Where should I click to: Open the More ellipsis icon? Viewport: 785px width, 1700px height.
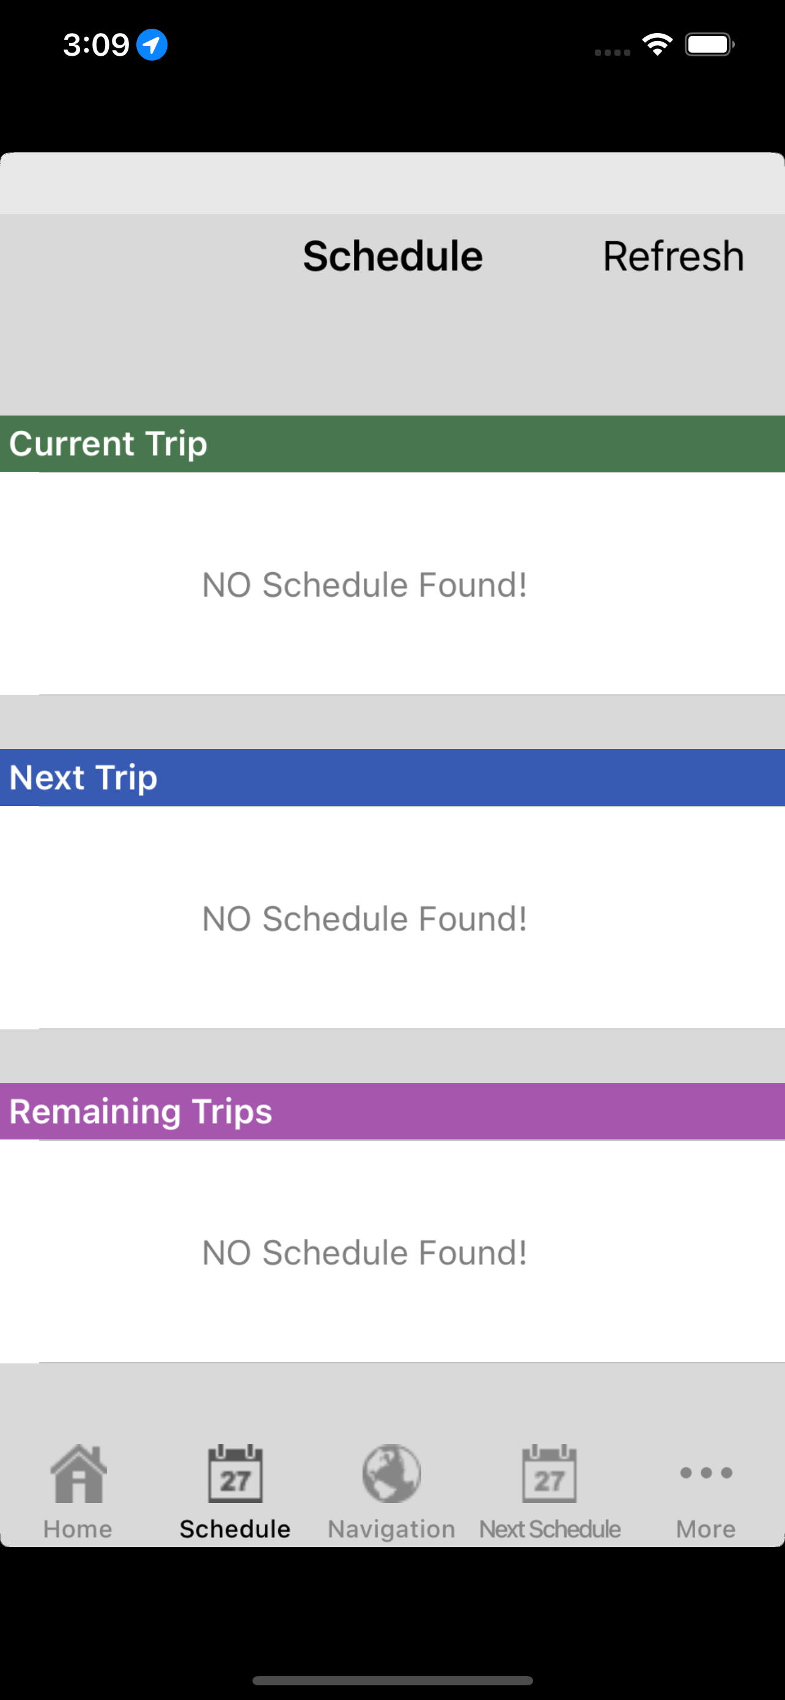click(x=706, y=1472)
